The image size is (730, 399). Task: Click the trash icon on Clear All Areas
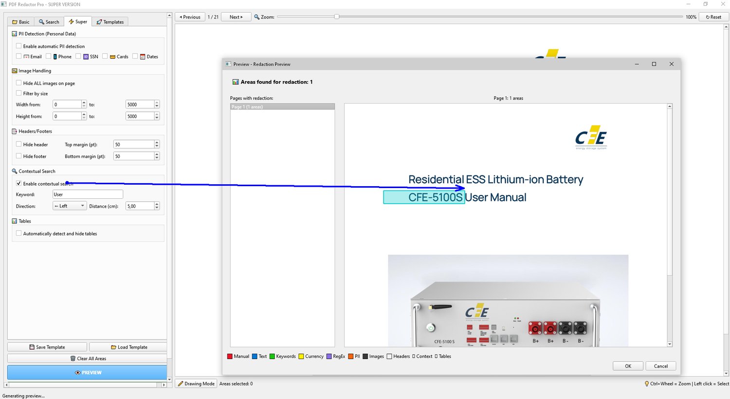coord(73,359)
